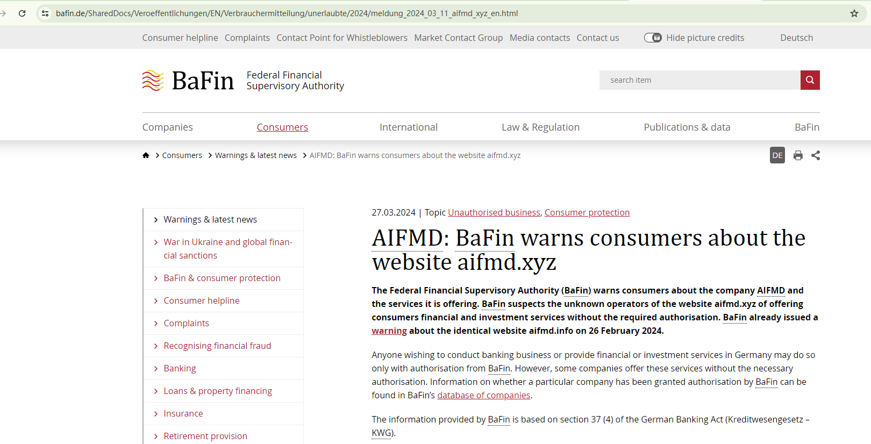Image resolution: width=871 pixels, height=444 pixels.
Task: Open Loans & property financing sidebar item
Action: click(x=218, y=391)
